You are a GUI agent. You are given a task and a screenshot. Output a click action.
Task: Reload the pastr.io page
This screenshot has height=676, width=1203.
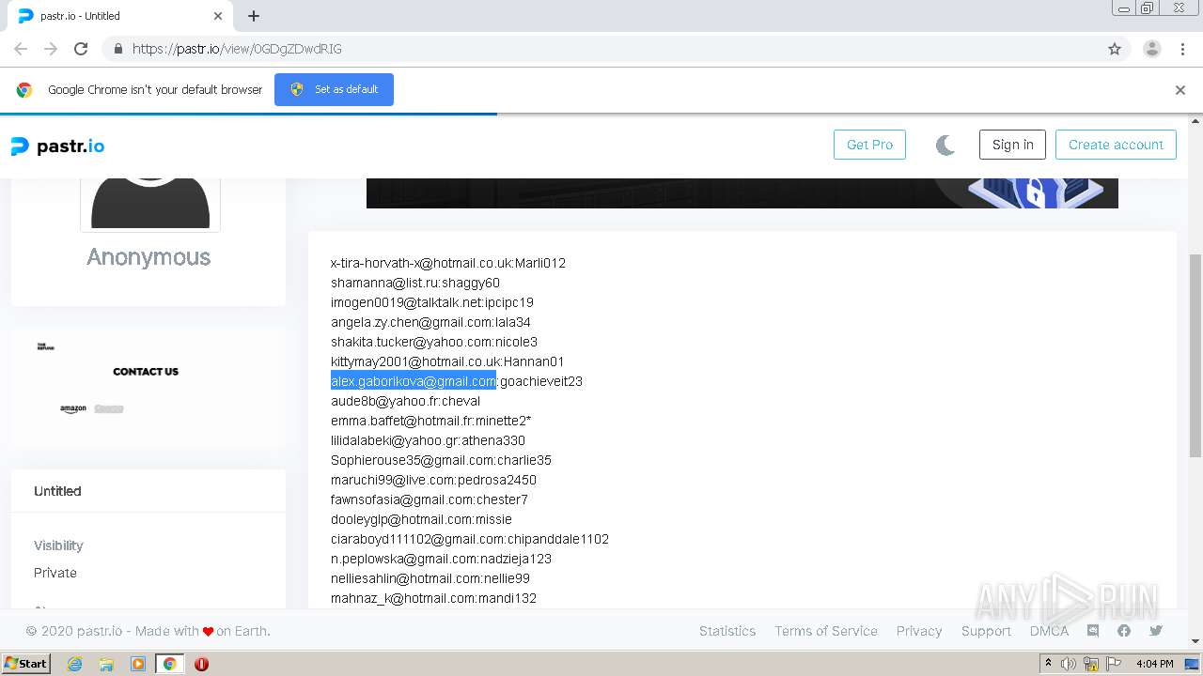click(81, 49)
